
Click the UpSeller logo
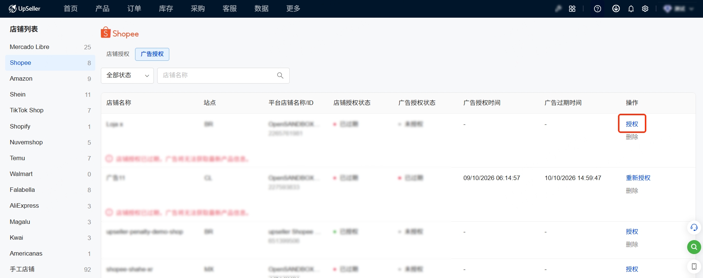coord(24,8)
